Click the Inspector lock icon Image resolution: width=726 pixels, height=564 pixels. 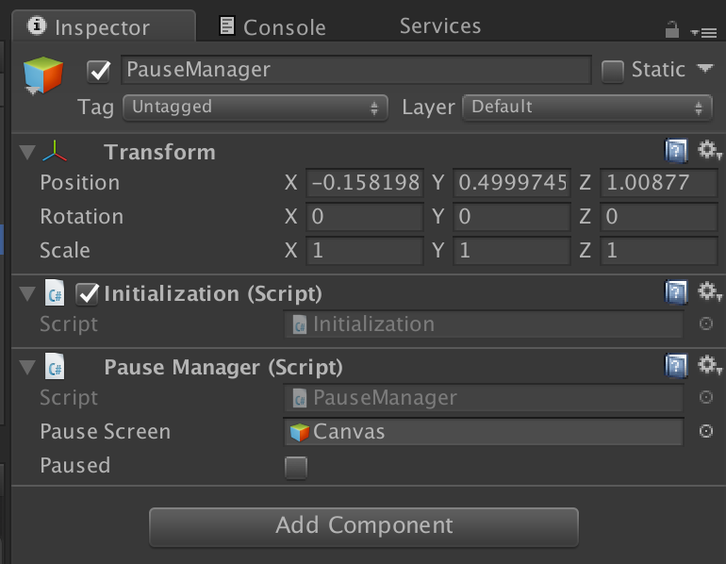tap(672, 29)
